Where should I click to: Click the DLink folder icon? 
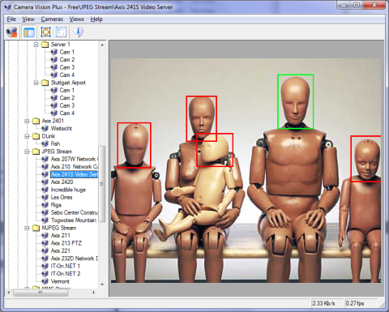pos(36,136)
